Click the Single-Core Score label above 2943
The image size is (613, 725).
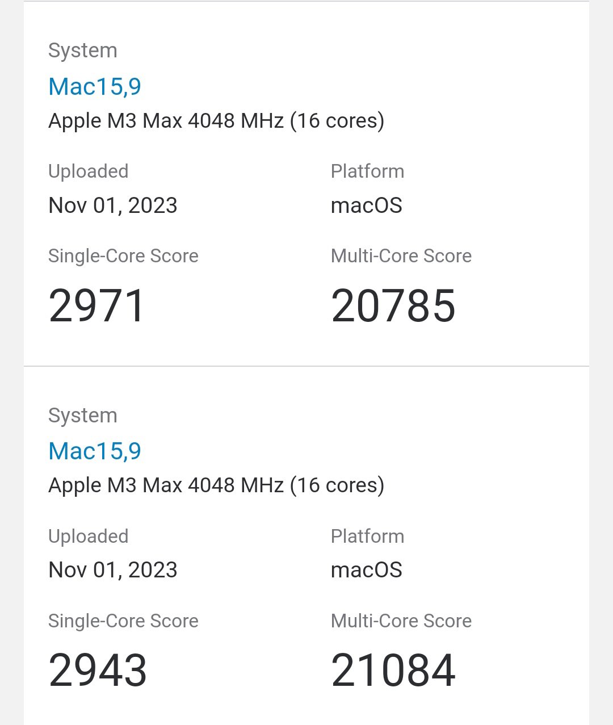[x=123, y=621]
